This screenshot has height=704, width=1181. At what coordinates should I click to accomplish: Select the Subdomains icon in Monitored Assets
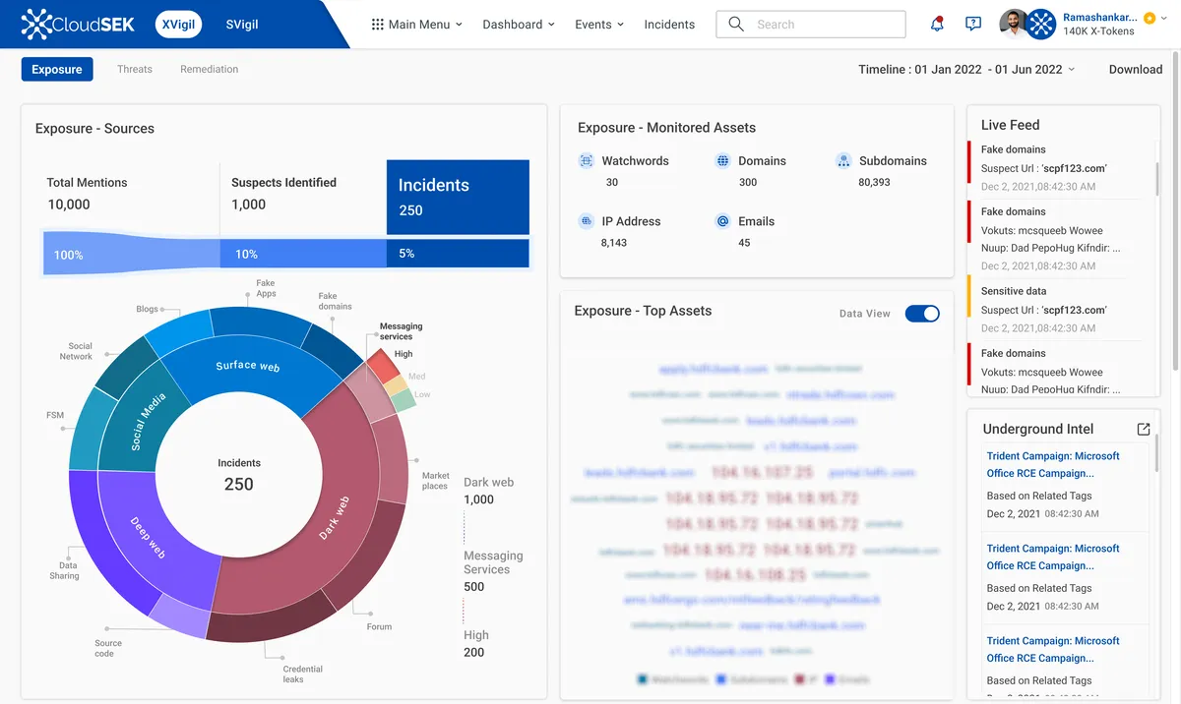pos(843,160)
